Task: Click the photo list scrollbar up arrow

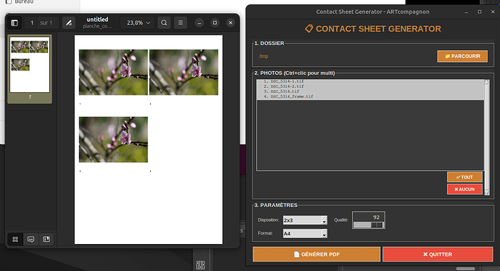Action: 487,82
